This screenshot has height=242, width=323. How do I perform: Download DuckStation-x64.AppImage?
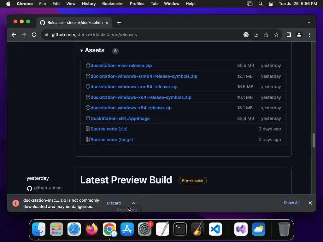tap(120, 118)
